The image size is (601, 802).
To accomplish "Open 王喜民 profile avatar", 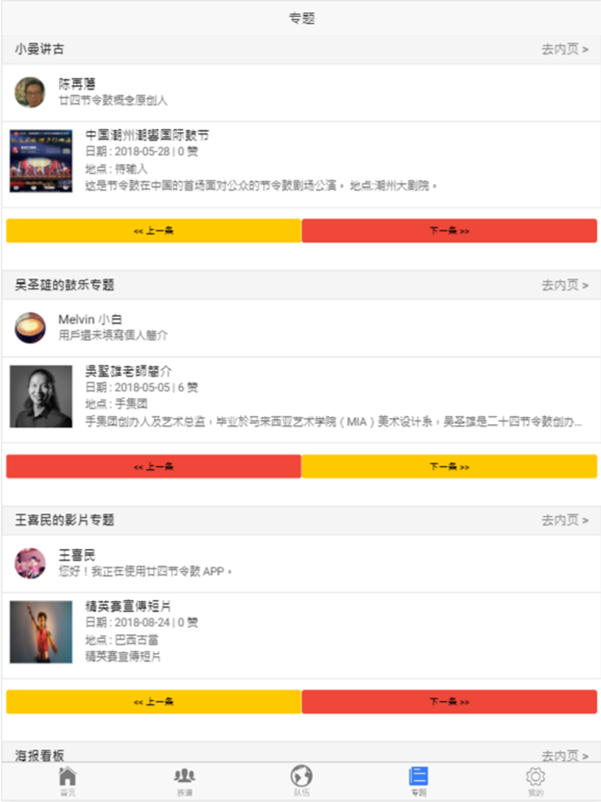I will tap(30, 563).
